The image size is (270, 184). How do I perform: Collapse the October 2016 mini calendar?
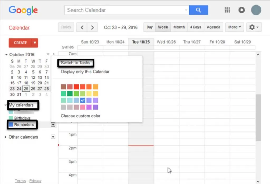(x=6, y=55)
